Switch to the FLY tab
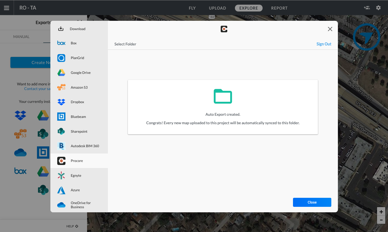This screenshot has width=388, height=232. (x=192, y=8)
